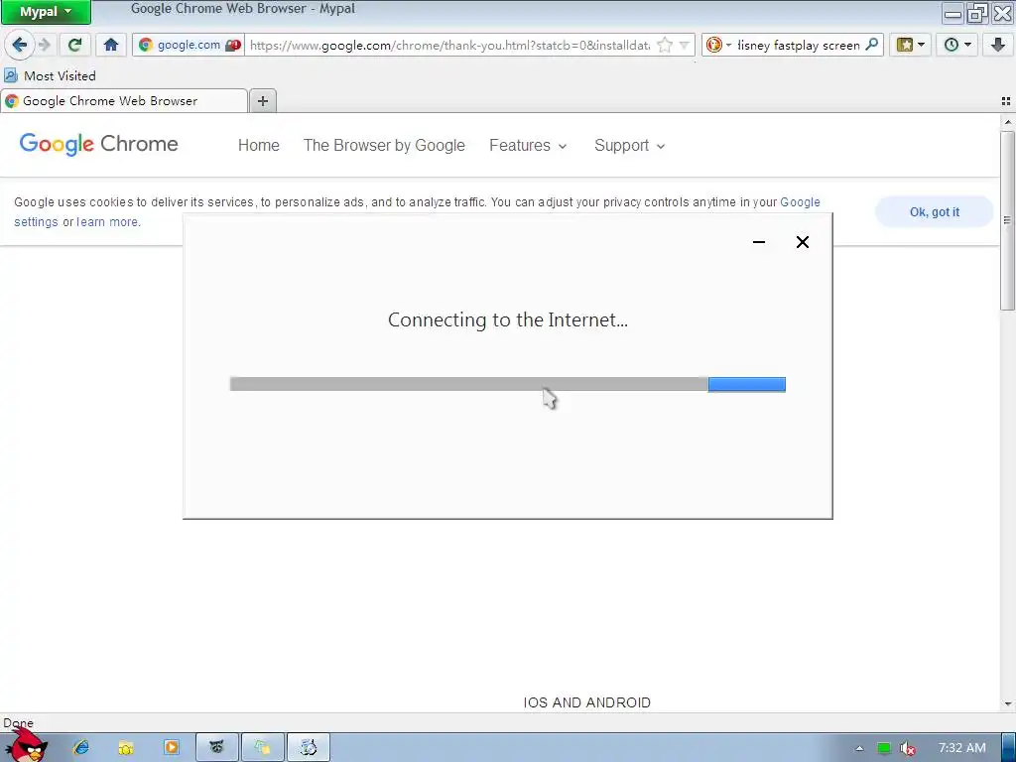
Task: Open the history clock dropdown button
Action: [x=957, y=45]
